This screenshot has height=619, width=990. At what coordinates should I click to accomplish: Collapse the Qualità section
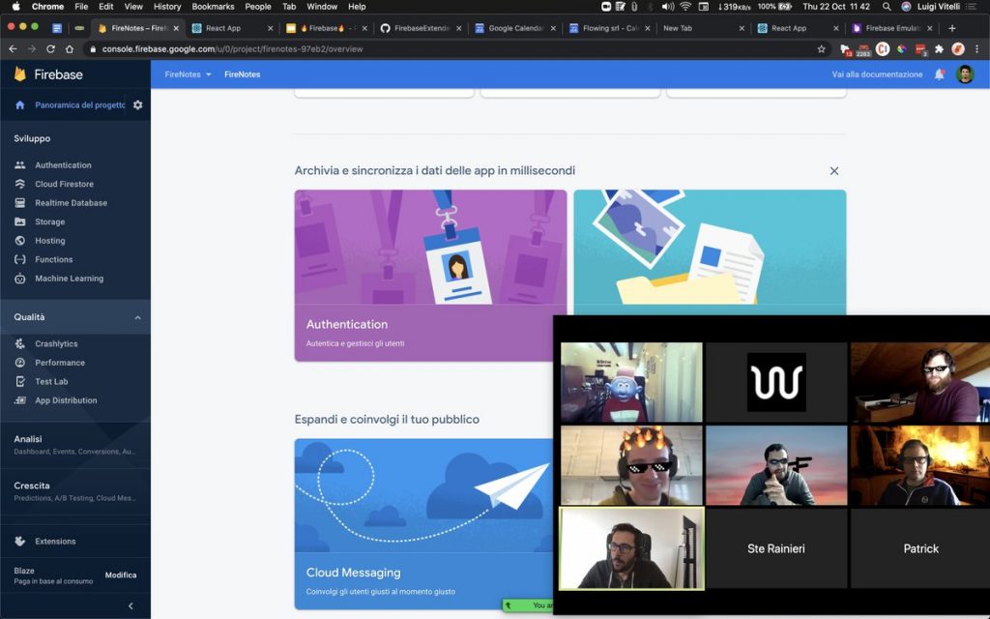coord(137,317)
